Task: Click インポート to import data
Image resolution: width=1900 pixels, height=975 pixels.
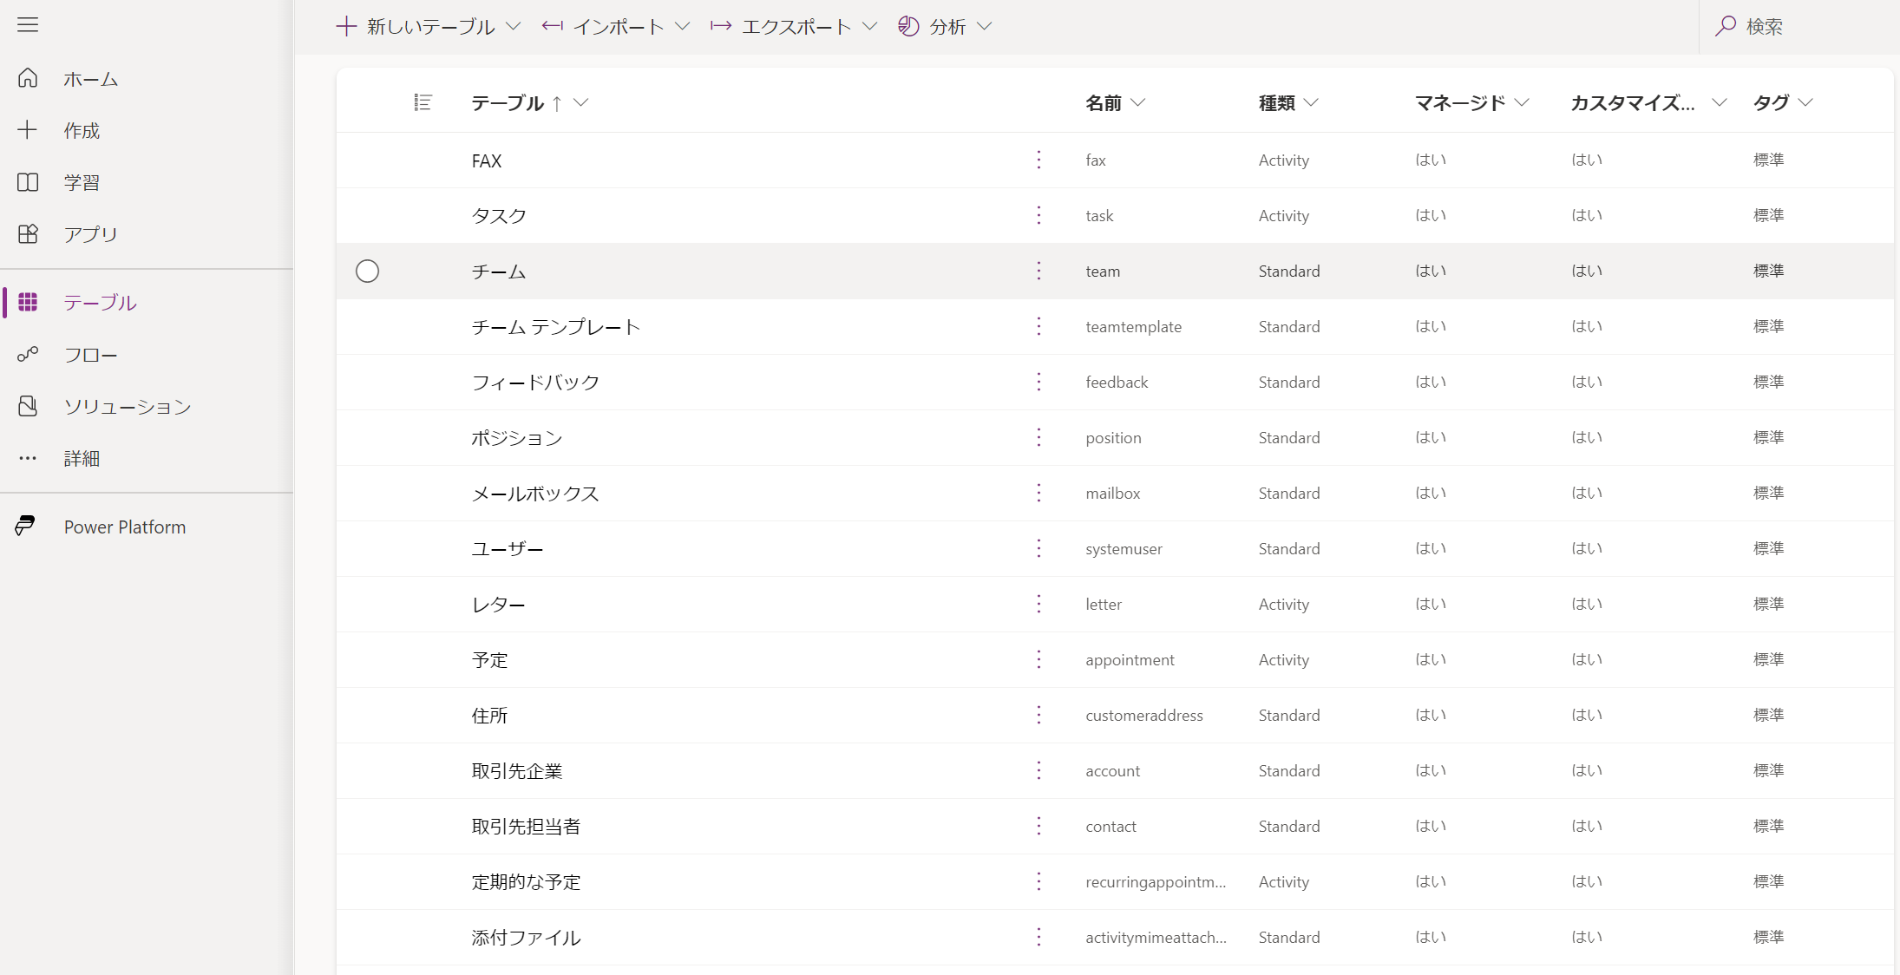Action: (618, 26)
